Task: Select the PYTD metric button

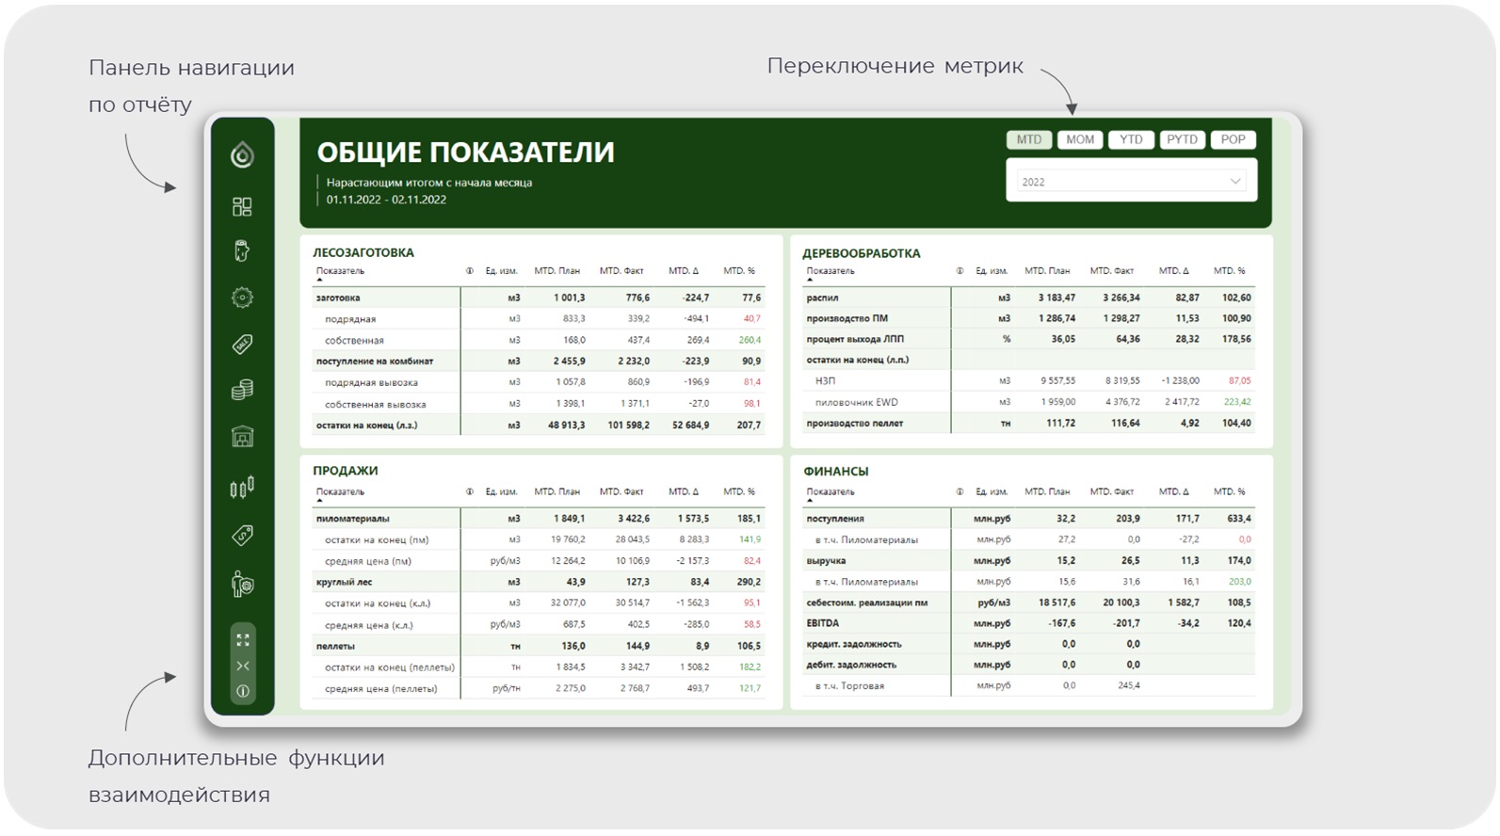Action: pos(1182,139)
